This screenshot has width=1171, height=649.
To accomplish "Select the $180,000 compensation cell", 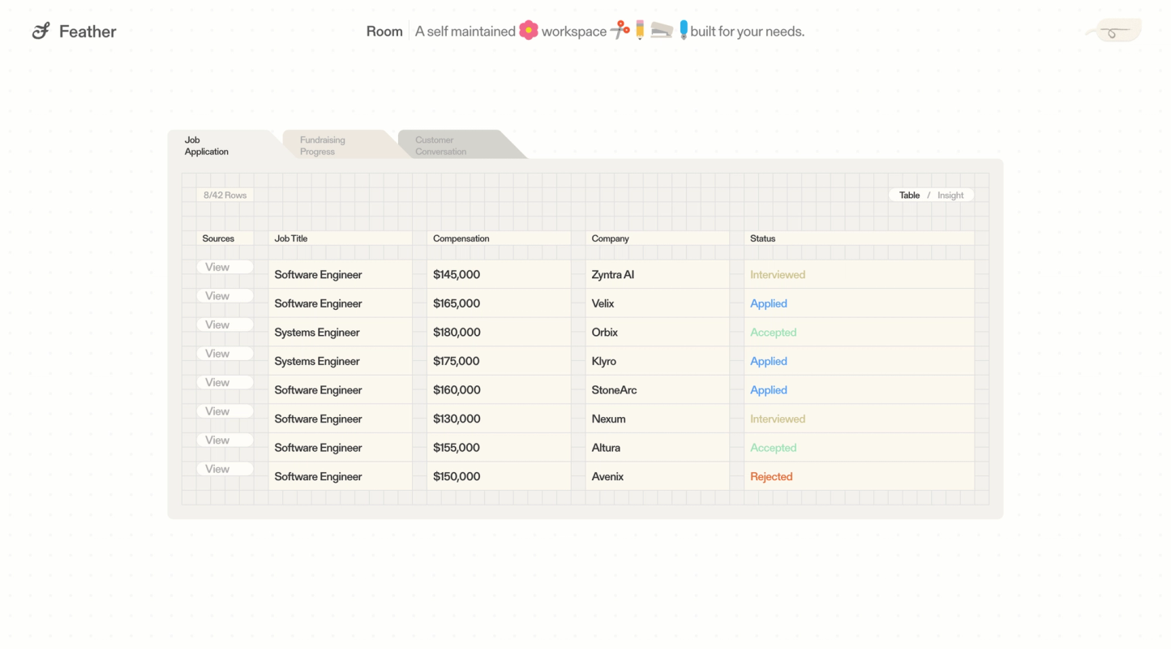I will coord(499,332).
